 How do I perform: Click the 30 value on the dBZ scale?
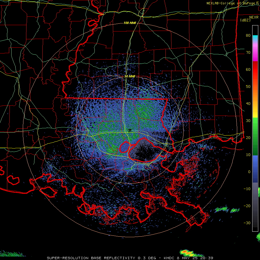point(248,120)
